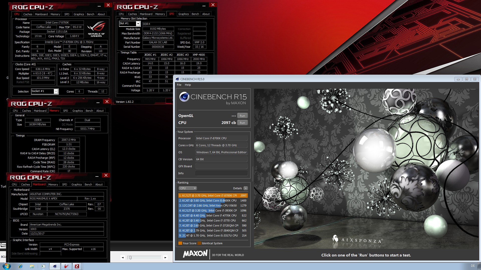Select CPU tab in Mainboard window

pos(14,184)
